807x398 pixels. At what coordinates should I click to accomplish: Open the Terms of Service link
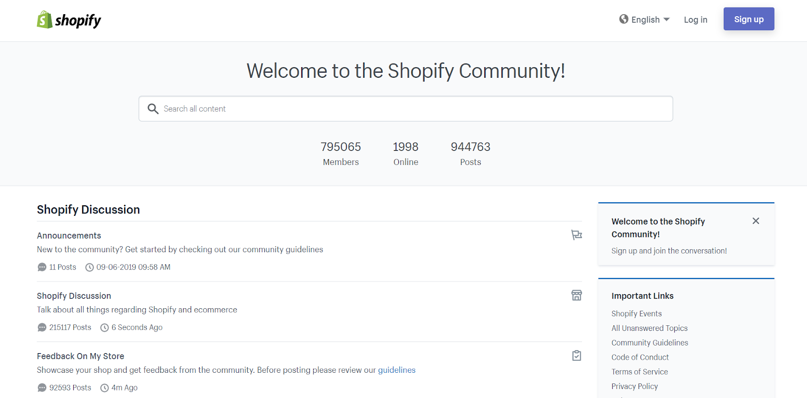pyautogui.click(x=640, y=372)
